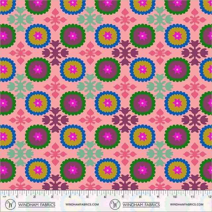The image size is (212, 212).
Task: Click the 'inch' label on the ruler
Action: click(4, 196)
